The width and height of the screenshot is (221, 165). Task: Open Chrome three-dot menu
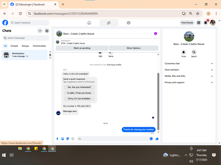click(216, 14)
